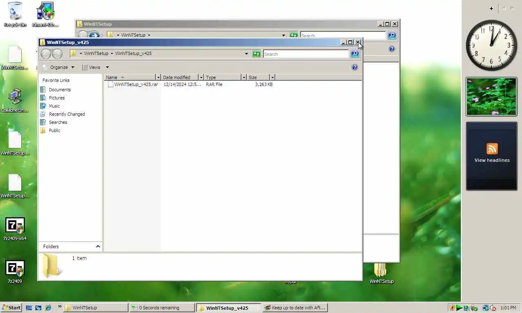Viewport: 522px width, 313px height.
Task: Click the plus button to add gadgets
Action: [491, 8]
